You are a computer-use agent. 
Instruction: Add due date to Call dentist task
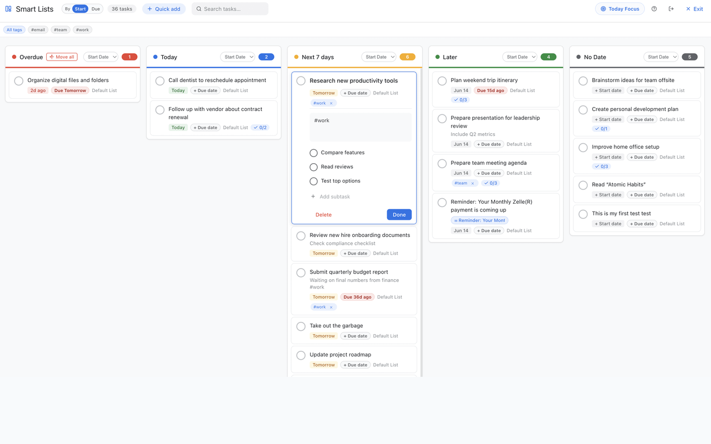(205, 90)
